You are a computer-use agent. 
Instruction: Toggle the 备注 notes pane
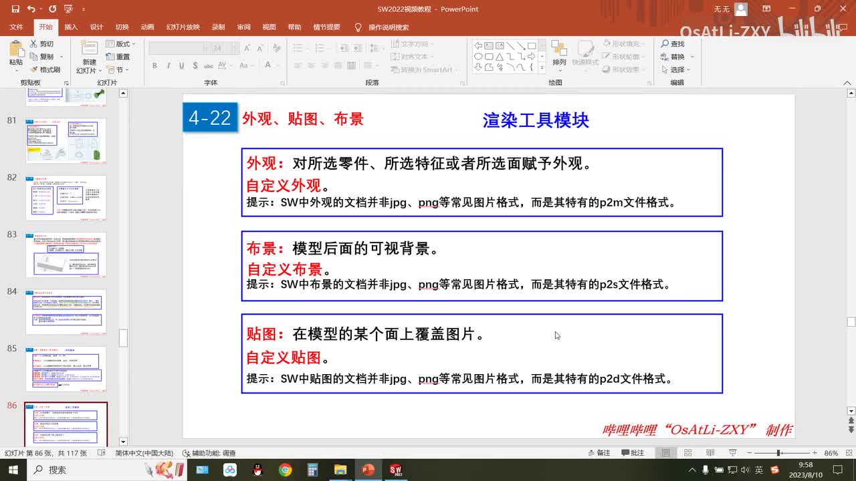pos(599,452)
